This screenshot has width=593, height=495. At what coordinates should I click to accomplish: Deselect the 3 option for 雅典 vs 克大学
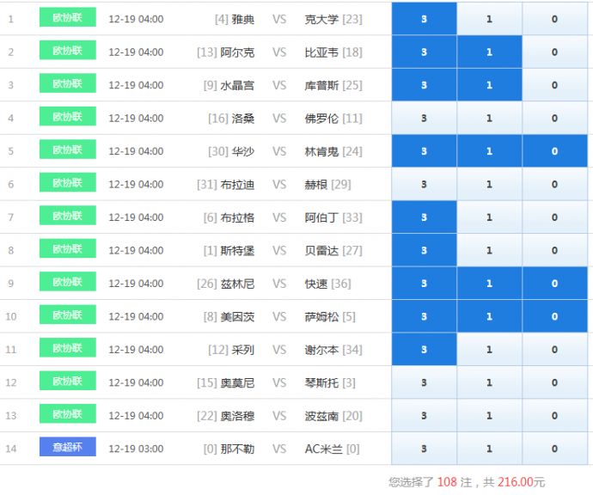point(424,19)
